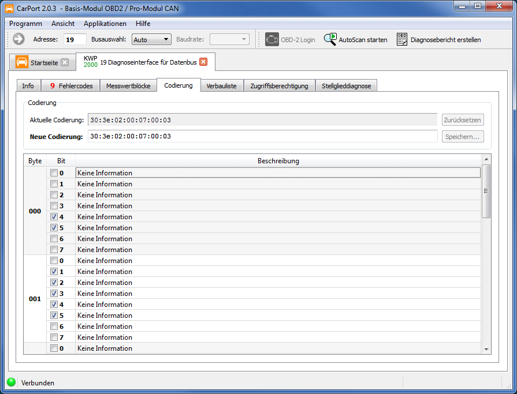Click the Bit column header

[61, 161]
